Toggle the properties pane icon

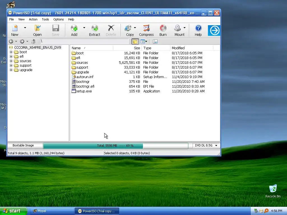coord(155,41)
